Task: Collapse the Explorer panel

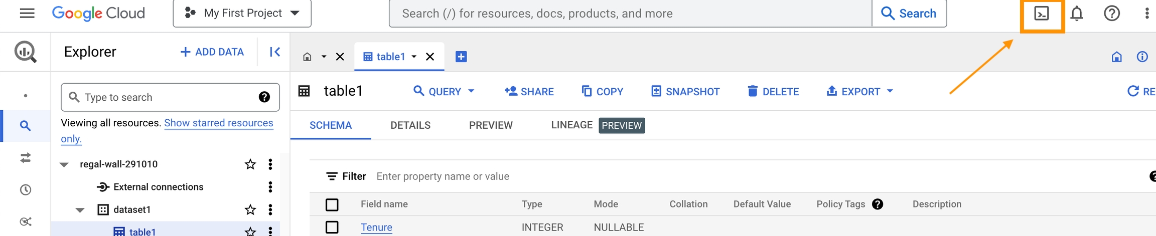Action: pos(275,52)
